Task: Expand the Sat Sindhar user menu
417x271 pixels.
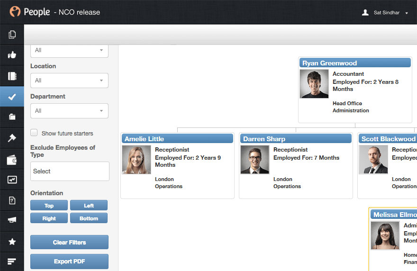Action: [x=390, y=12]
